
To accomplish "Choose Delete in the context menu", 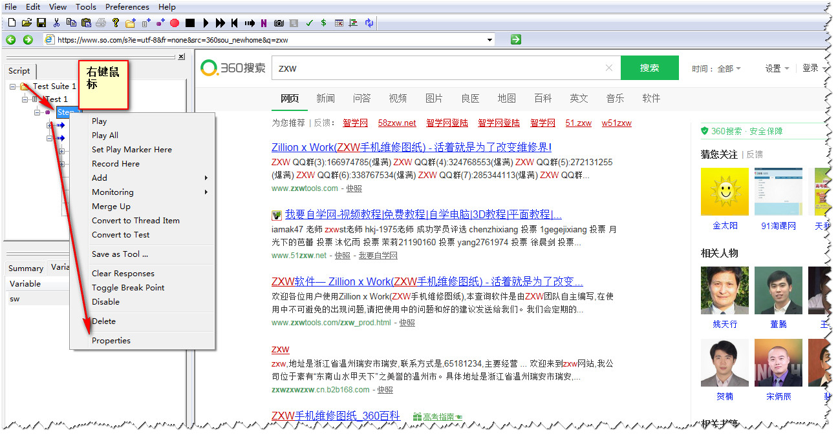I will pyautogui.click(x=142, y=321).
